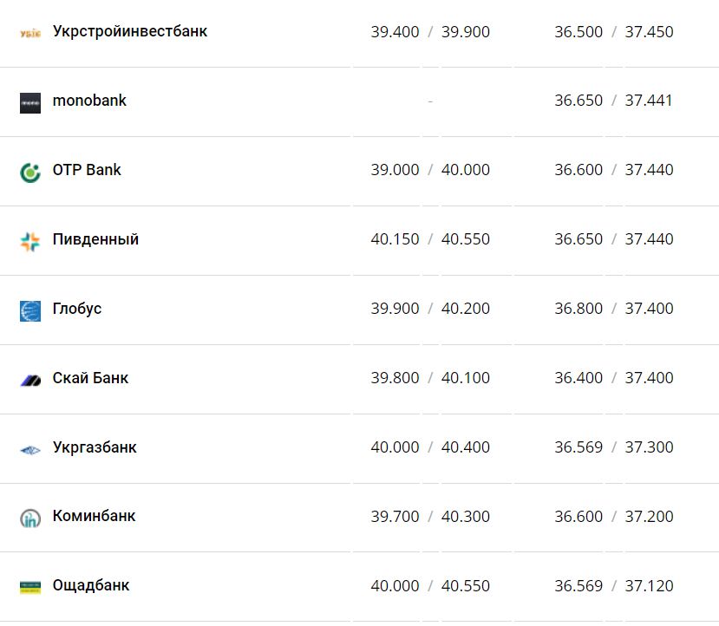Click the Глобус bank name
The image size is (719, 626).
point(77,309)
